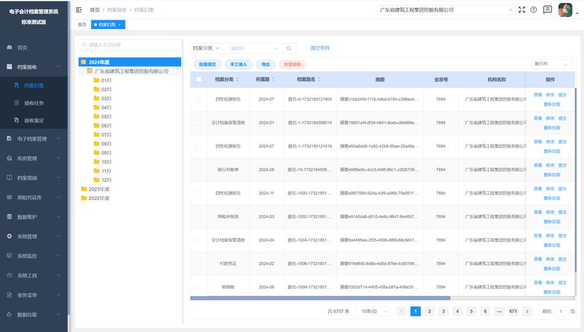Check the row 题名-1-1732185121616
Screen dimensions: 584x332
click(198, 146)
